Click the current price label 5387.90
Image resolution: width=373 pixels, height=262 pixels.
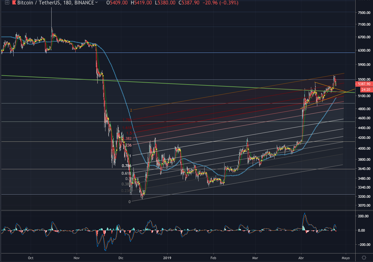pos(364,84)
